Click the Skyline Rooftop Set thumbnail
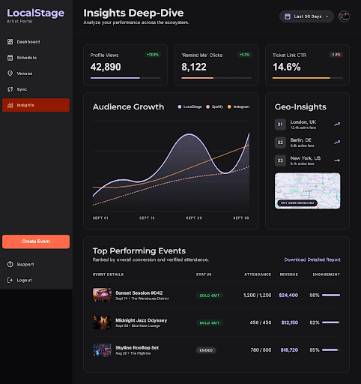This screenshot has width=361, height=384. (x=102, y=350)
